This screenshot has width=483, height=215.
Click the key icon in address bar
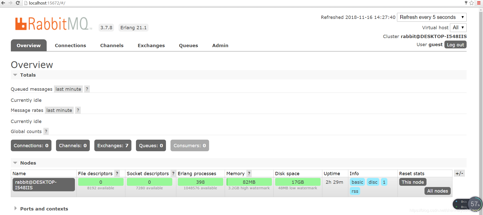tap(466, 3)
